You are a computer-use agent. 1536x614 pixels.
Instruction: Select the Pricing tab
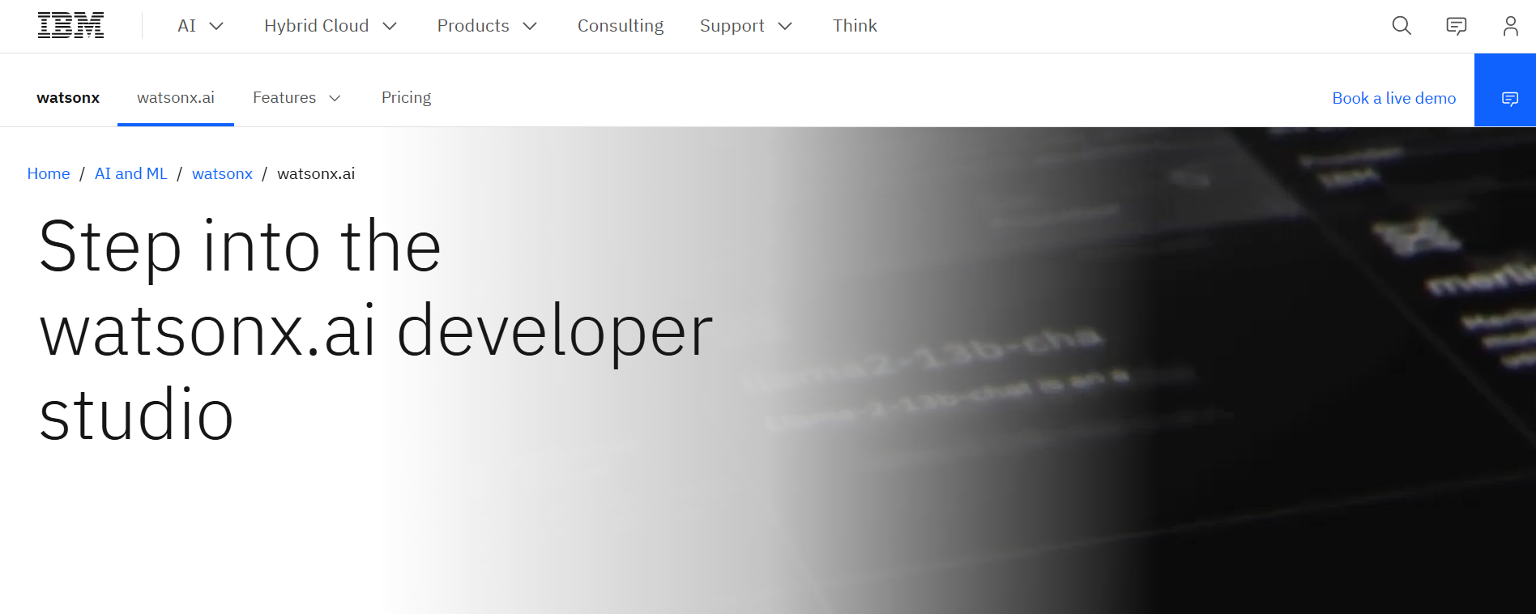point(407,98)
